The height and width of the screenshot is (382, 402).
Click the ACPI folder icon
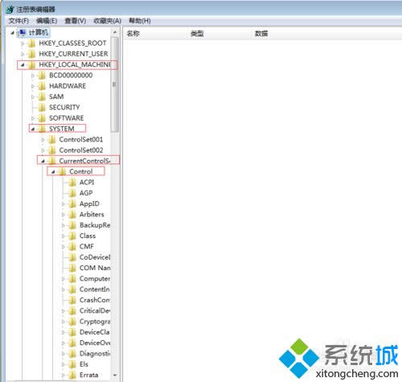click(72, 183)
